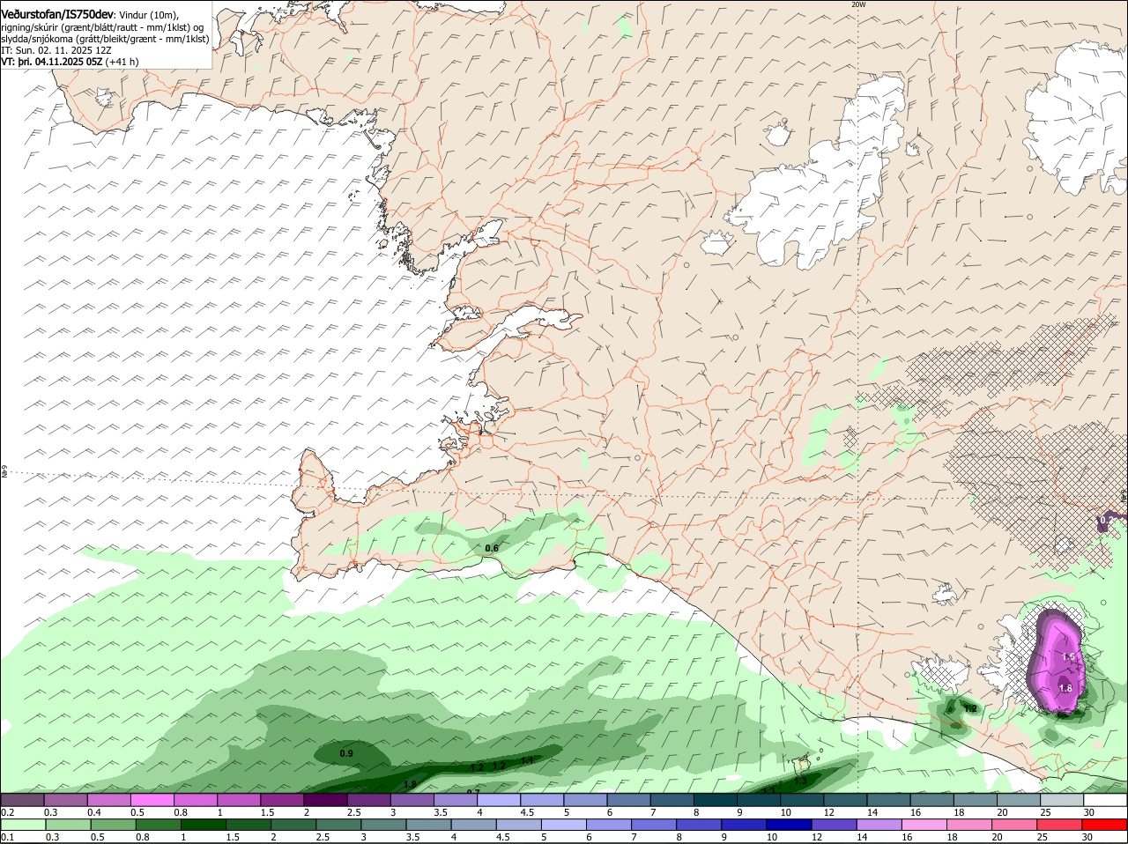Click the '0.2' label on the upper legend
The width and height of the screenshot is (1128, 844).
coord(8,812)
